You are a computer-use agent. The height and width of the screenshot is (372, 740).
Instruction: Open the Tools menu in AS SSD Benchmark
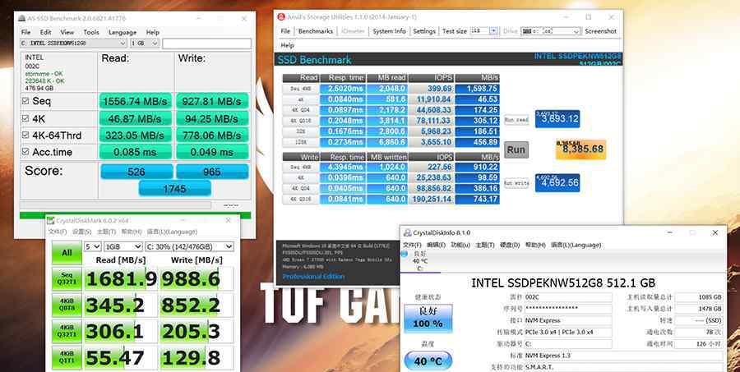point(91,32)
